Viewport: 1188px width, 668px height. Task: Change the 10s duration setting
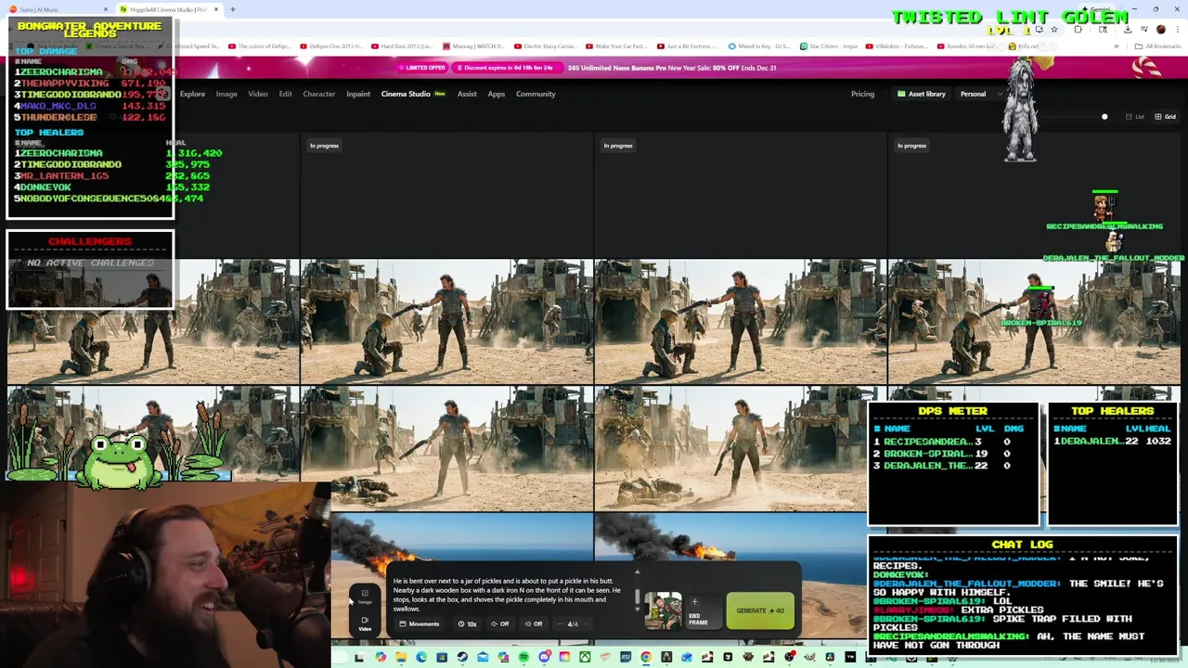[x=468, y=623]
